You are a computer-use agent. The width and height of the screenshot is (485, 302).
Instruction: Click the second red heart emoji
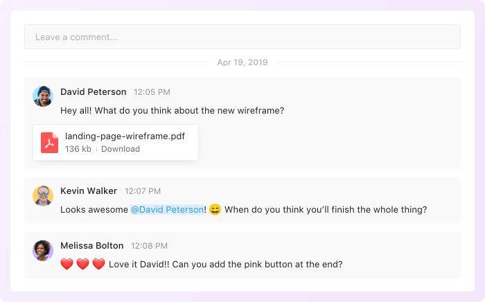coord(82,264)
